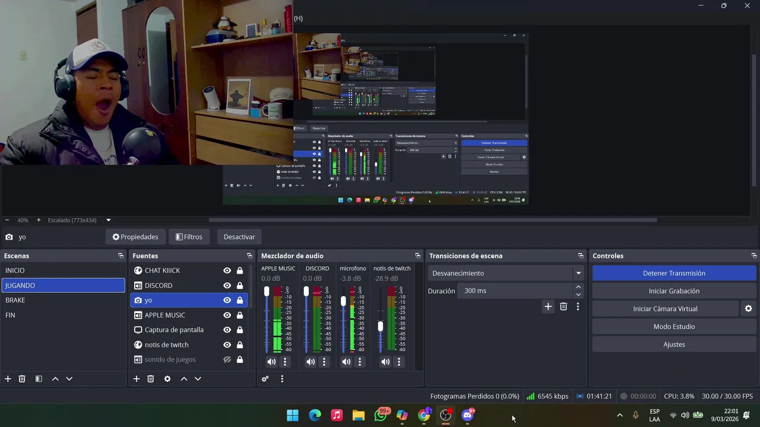This screenshot has width=760, height=427.
Task: Zoom out preview with minus icon
Action: [7, 220]
